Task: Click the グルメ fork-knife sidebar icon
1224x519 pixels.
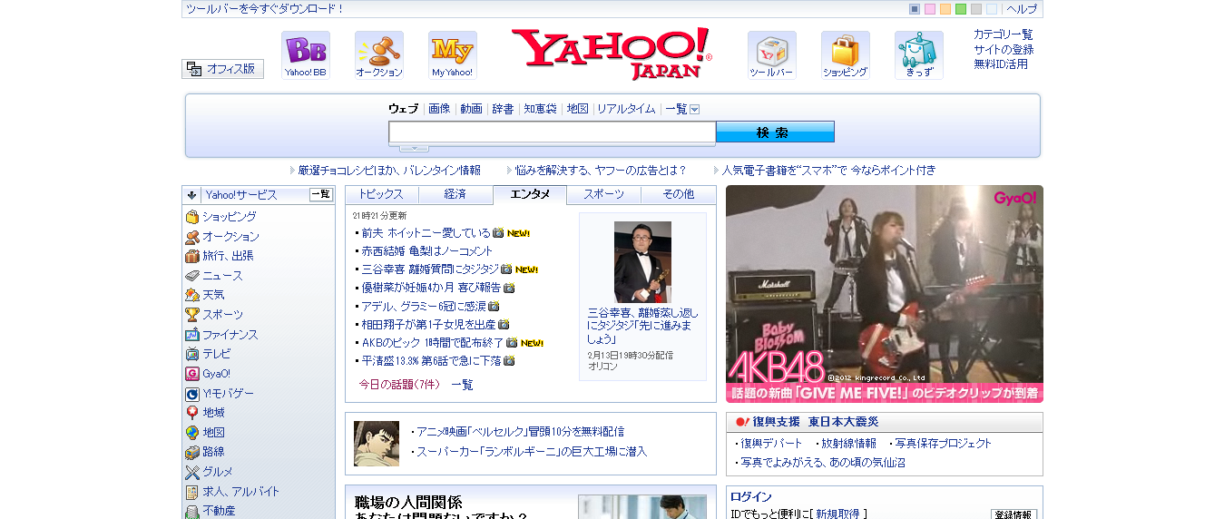Action: (192, 472)
